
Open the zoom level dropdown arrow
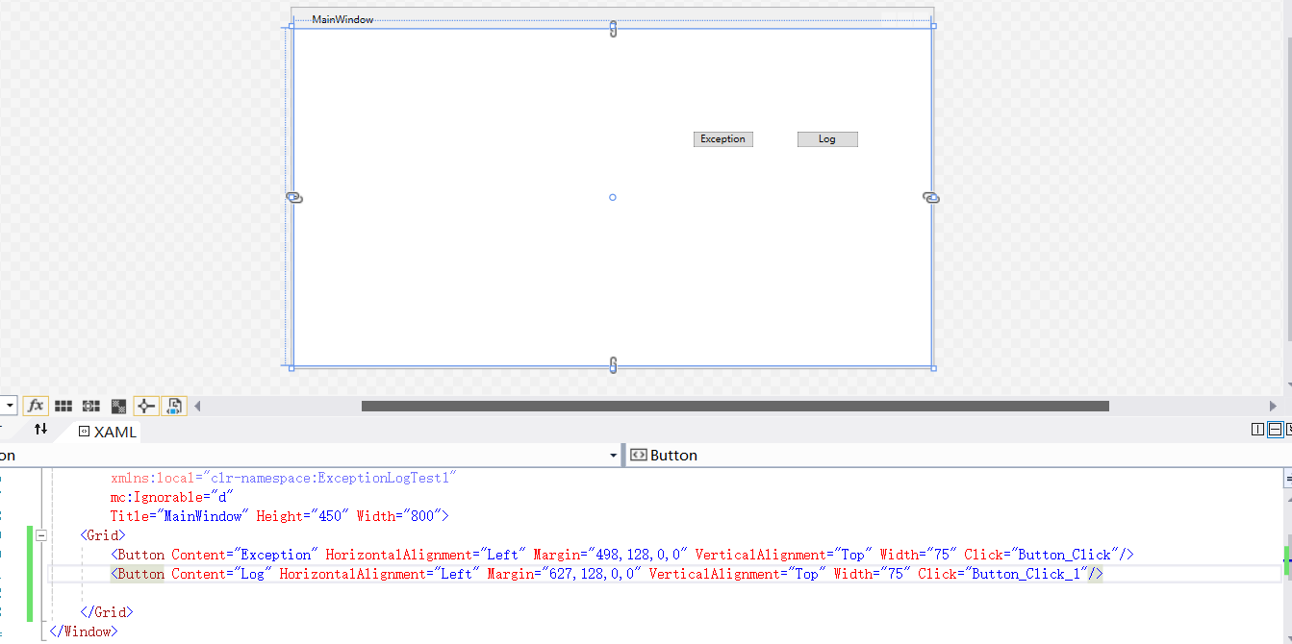coord(9,406)
